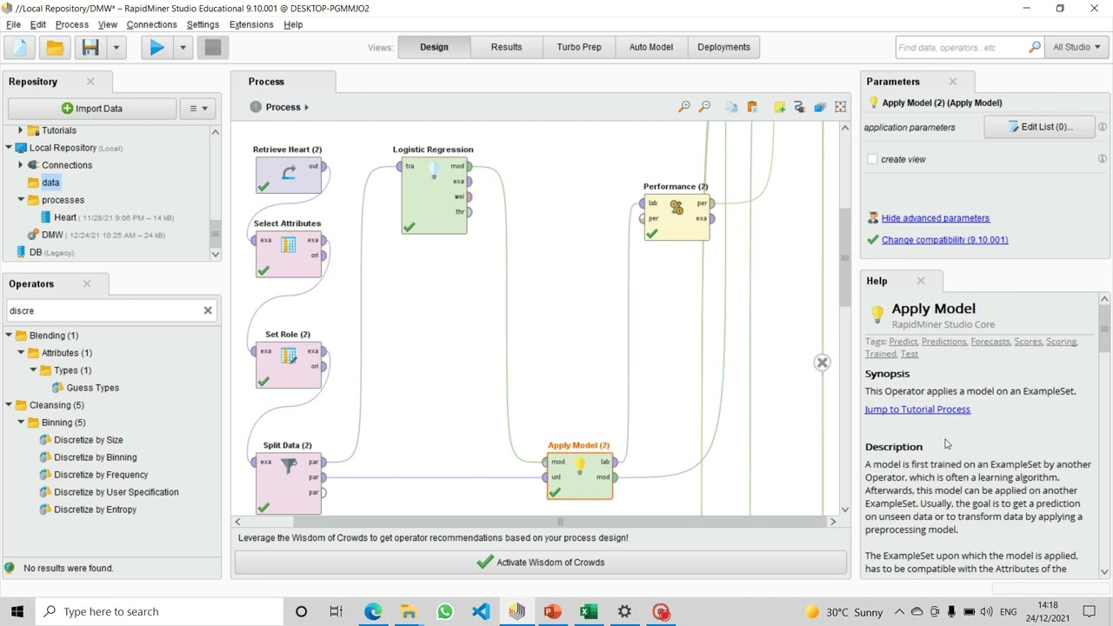
Task: Open the All Studio search scope dropdown
Action: point(1076,47)
